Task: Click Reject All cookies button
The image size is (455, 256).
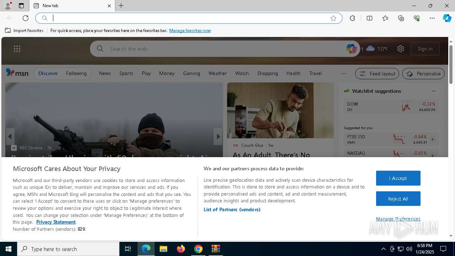Action: [x=398, y=199]
